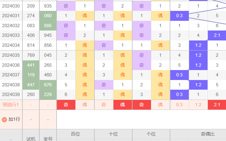This screenshot has height=141, width=226.
Task: Toggle 百位 奇 in the 预选行1 row
Action: pos(66,105)
